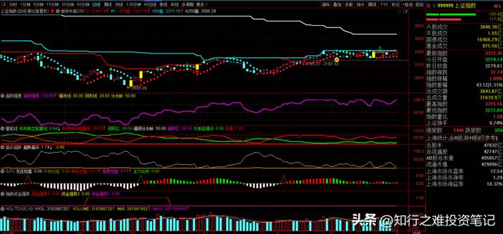Click the red G icon beside 999999
This screenshot has height=234, width=503.
[429, 5]
